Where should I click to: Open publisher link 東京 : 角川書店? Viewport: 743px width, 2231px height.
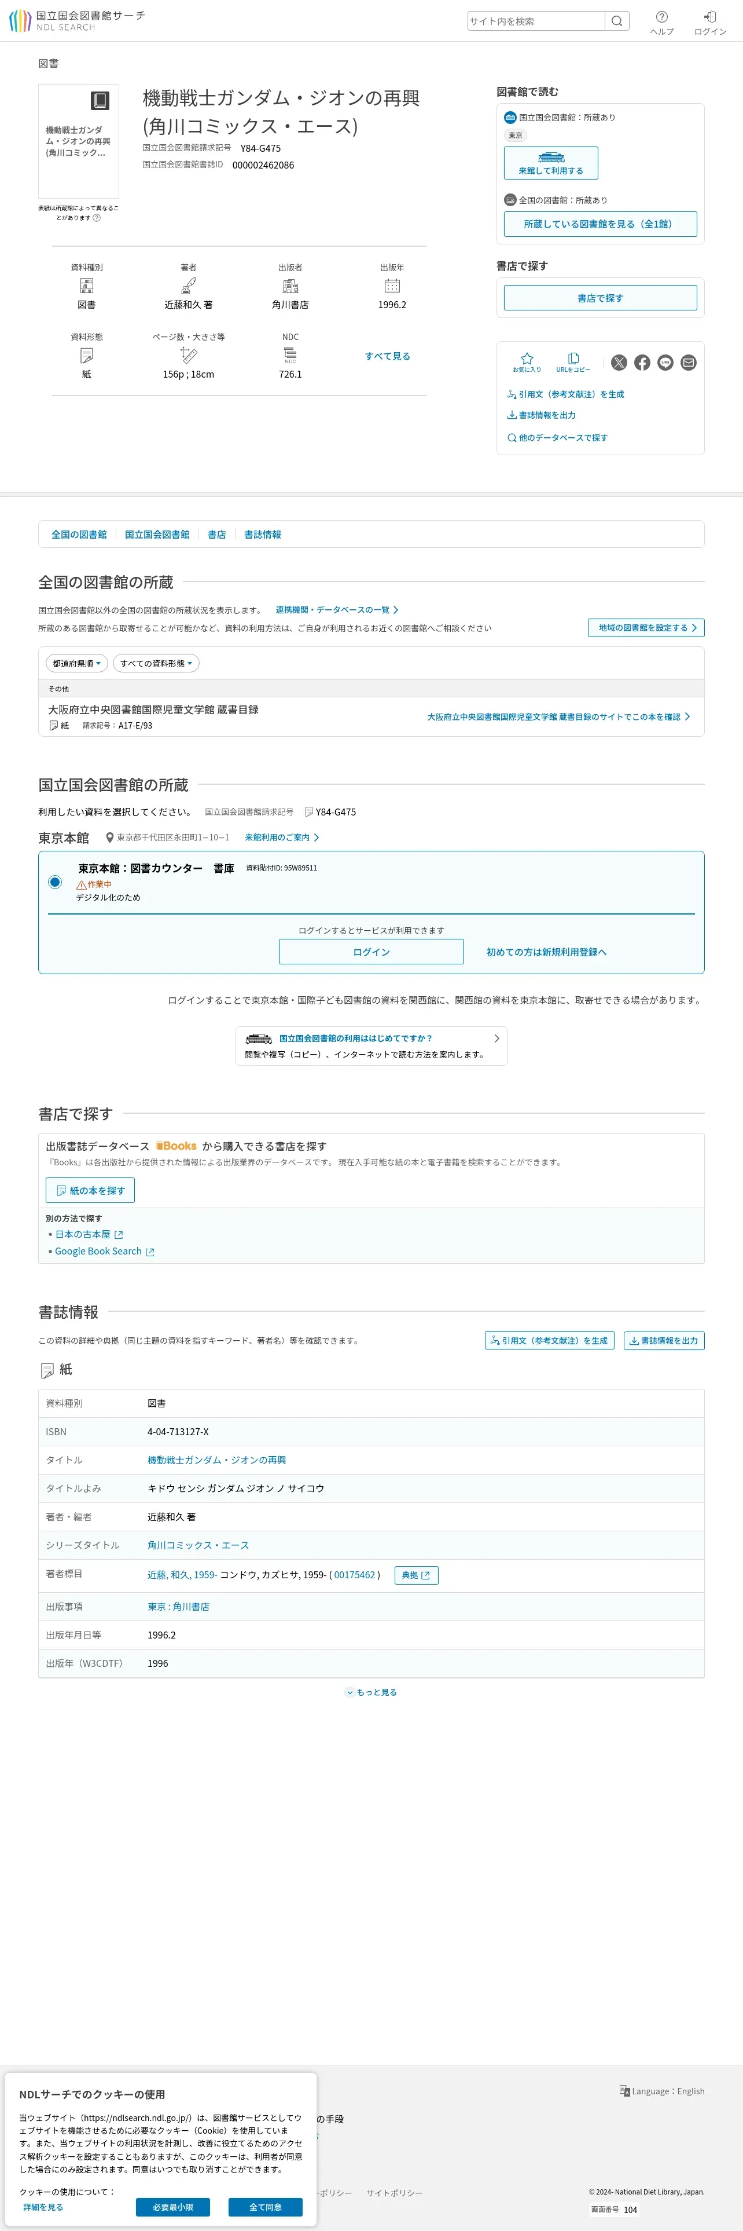click(178, 1607)
